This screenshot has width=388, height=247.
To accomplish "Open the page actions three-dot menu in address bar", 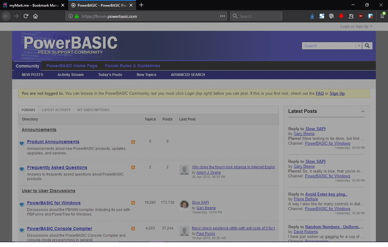I will coord(222,16).
